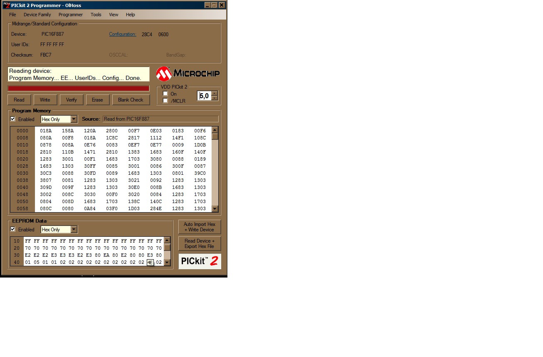
Task: Select the highlighted EEPROM cell 4E
Action: coord(150,263)
